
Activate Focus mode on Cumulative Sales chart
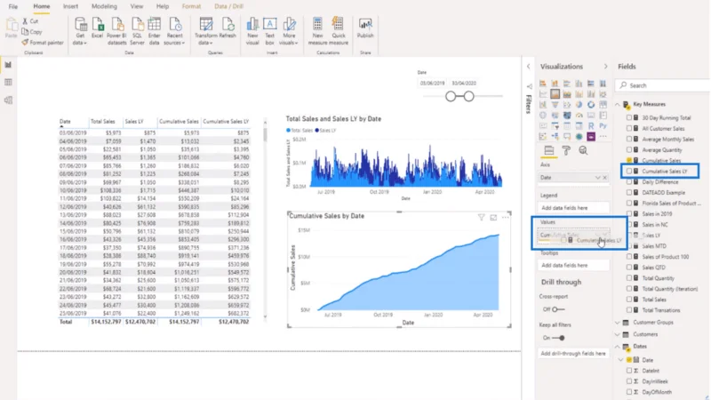point(493,218)
